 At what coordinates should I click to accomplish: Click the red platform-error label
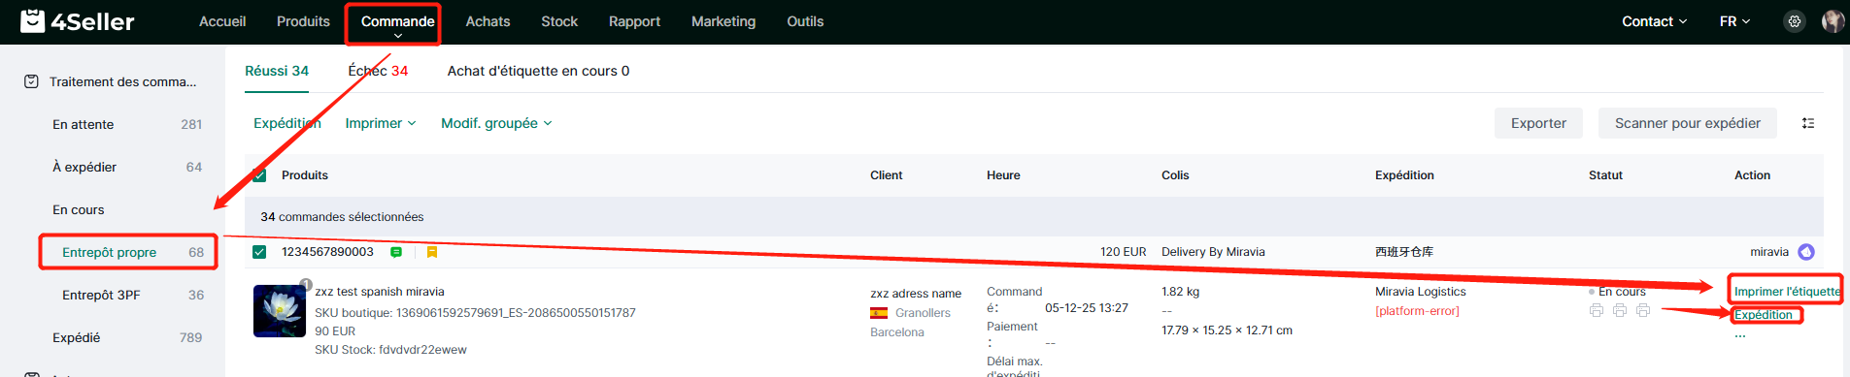point(1417,311)
